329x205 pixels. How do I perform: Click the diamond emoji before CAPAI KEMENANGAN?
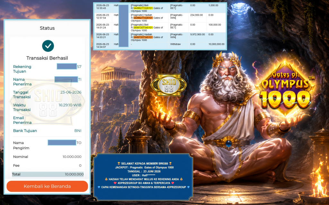click(x=99, y=187)
